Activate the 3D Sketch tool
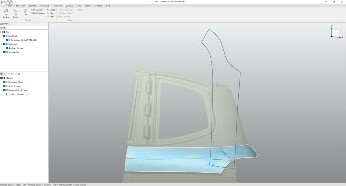 (15, 14)
